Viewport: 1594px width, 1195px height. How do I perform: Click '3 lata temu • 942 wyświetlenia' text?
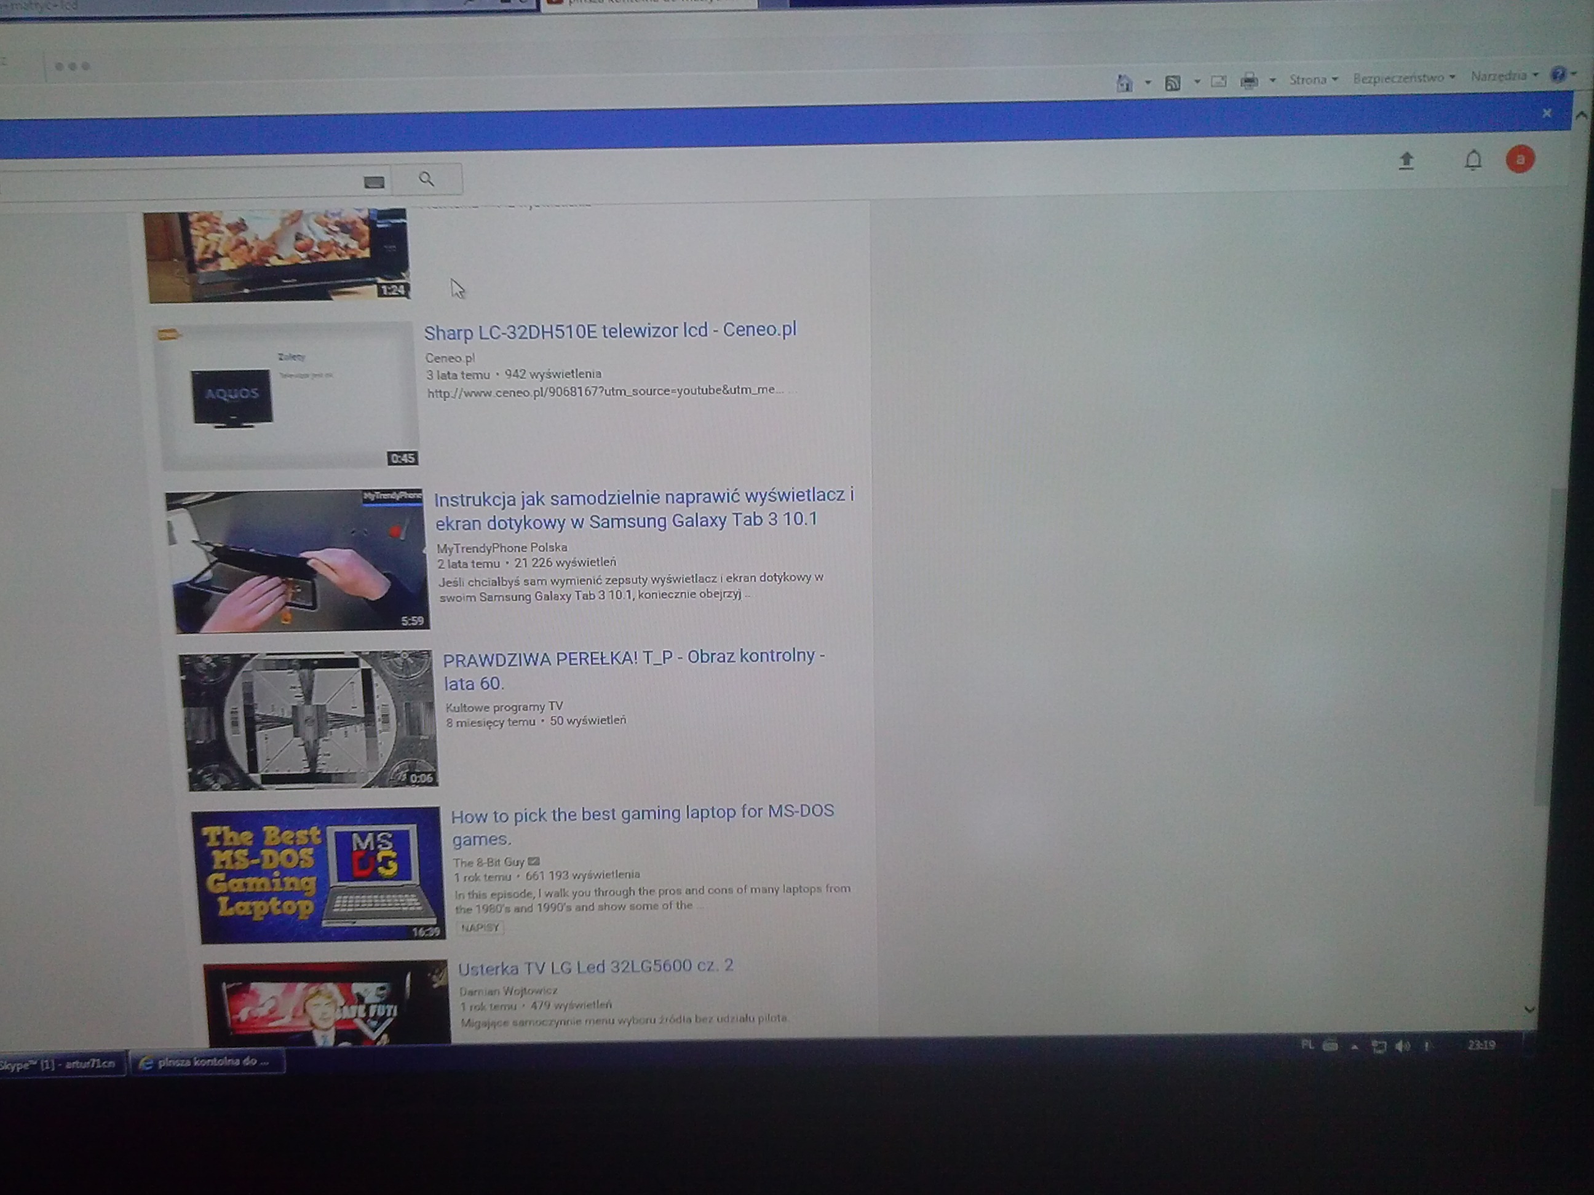click(x=513, y=374)
